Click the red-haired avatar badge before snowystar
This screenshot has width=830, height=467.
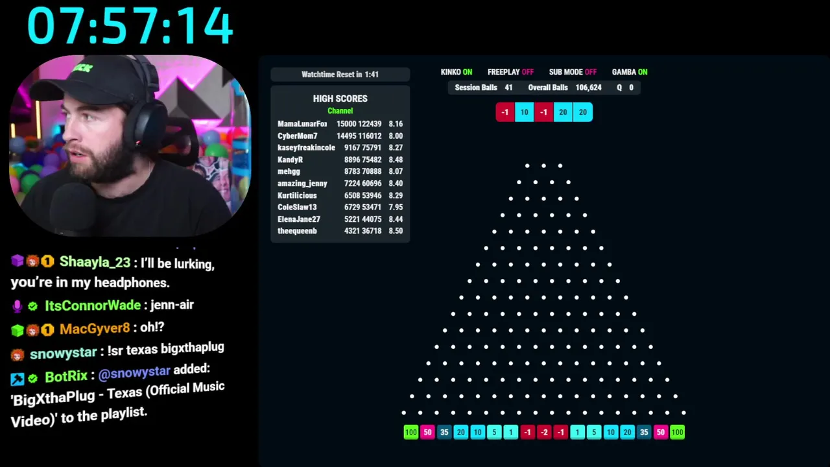[x=18, y=355]
